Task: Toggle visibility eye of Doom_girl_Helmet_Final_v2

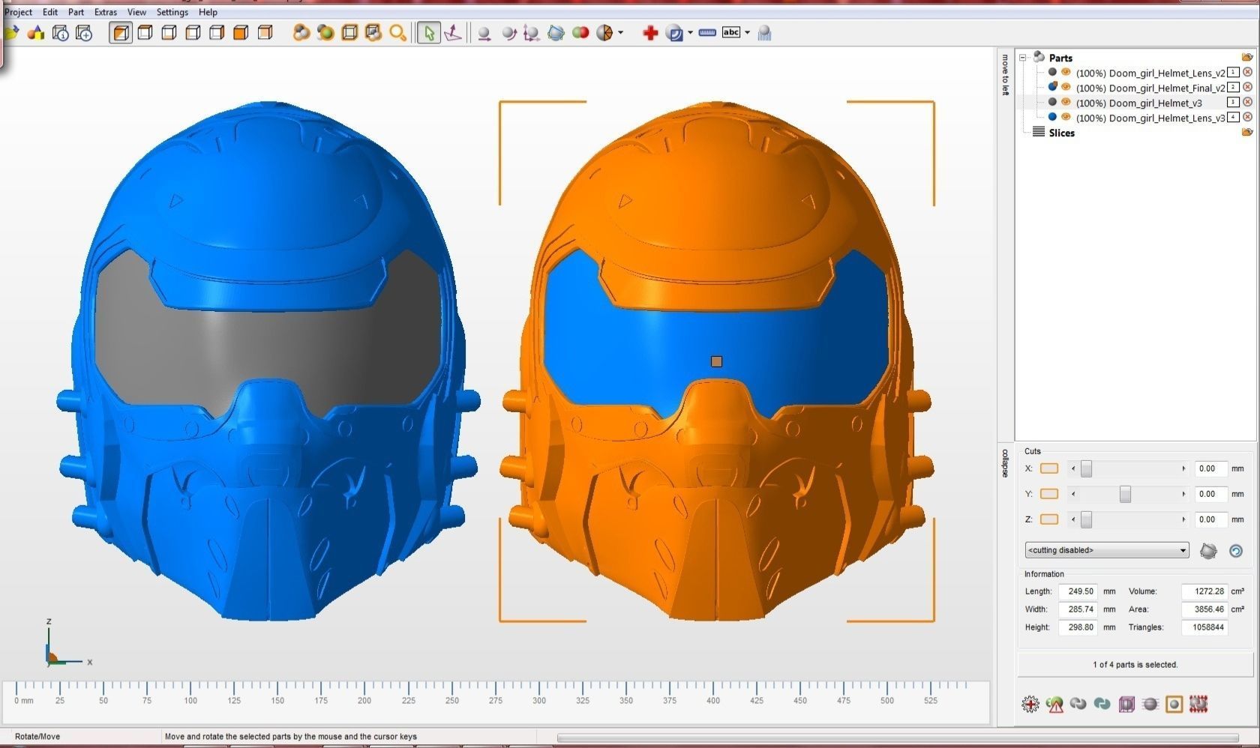Action: pyautogui.click(x=1066, y=88)
